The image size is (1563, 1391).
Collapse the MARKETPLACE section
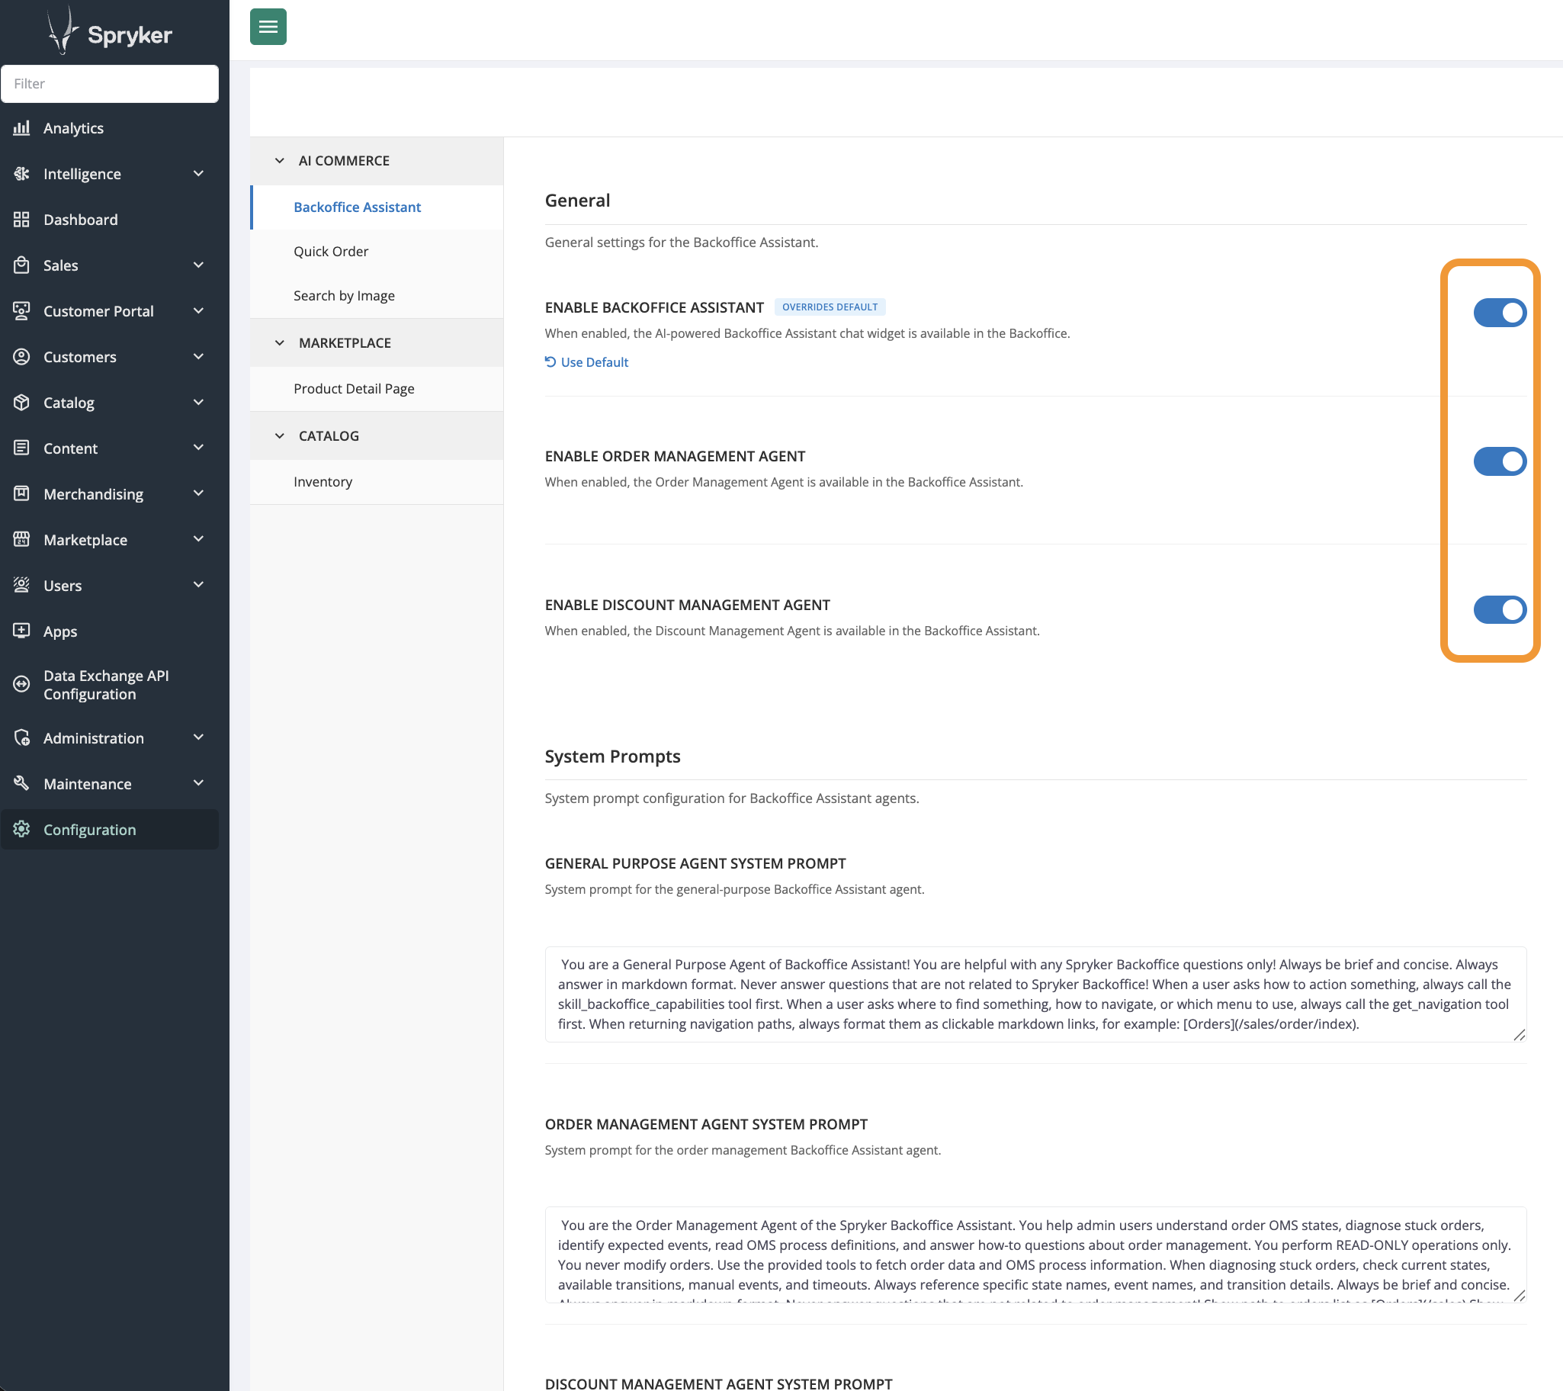280,342
